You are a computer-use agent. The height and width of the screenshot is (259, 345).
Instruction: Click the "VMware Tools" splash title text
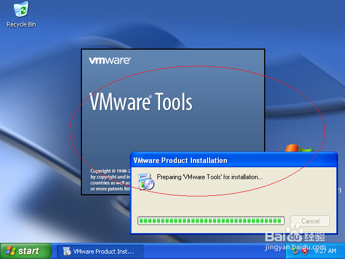(x=141, y=101)
